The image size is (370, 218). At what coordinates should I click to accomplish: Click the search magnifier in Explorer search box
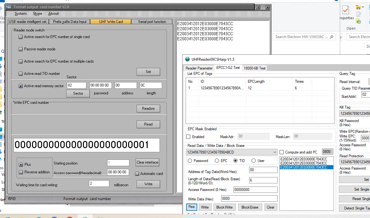coord(332,37)
